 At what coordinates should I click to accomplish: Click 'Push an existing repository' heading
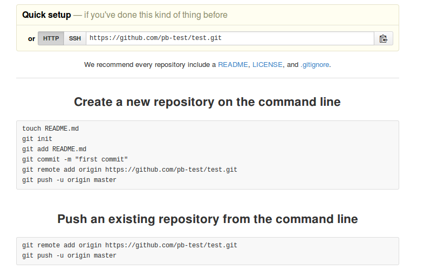208,219
